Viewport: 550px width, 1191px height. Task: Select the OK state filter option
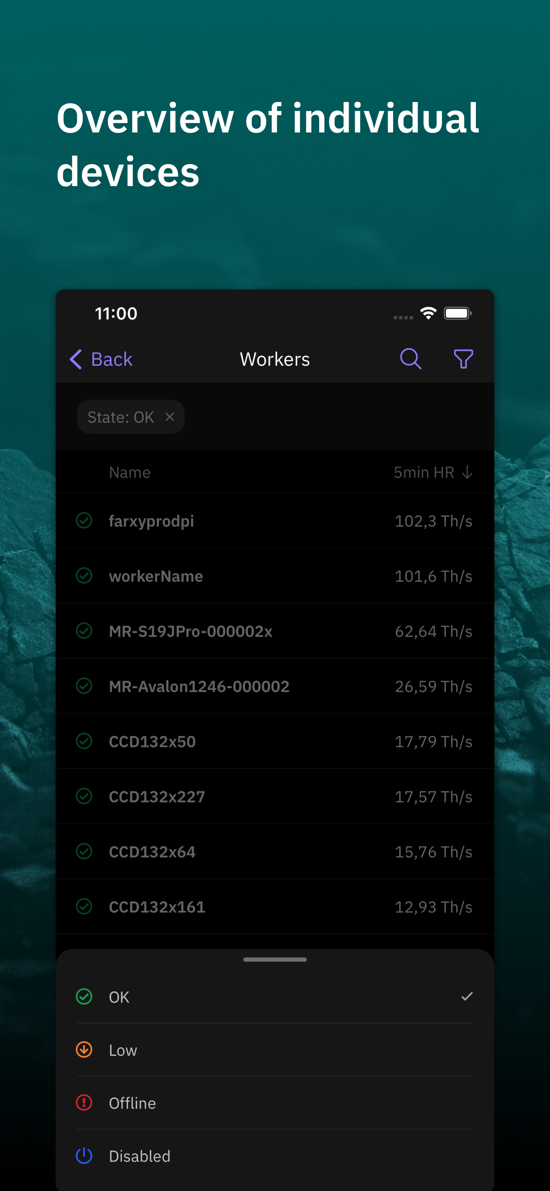point(275,996)
